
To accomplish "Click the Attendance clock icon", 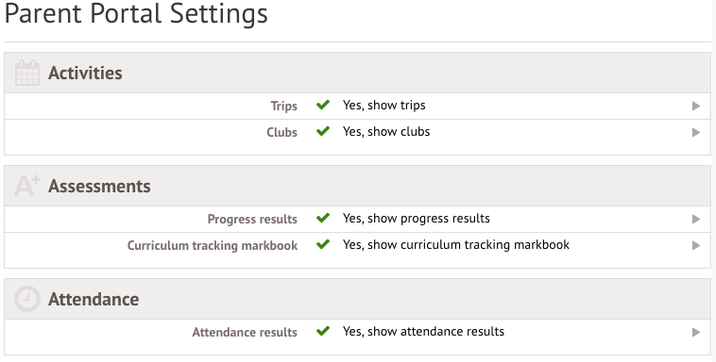I will tap(27, 299).
